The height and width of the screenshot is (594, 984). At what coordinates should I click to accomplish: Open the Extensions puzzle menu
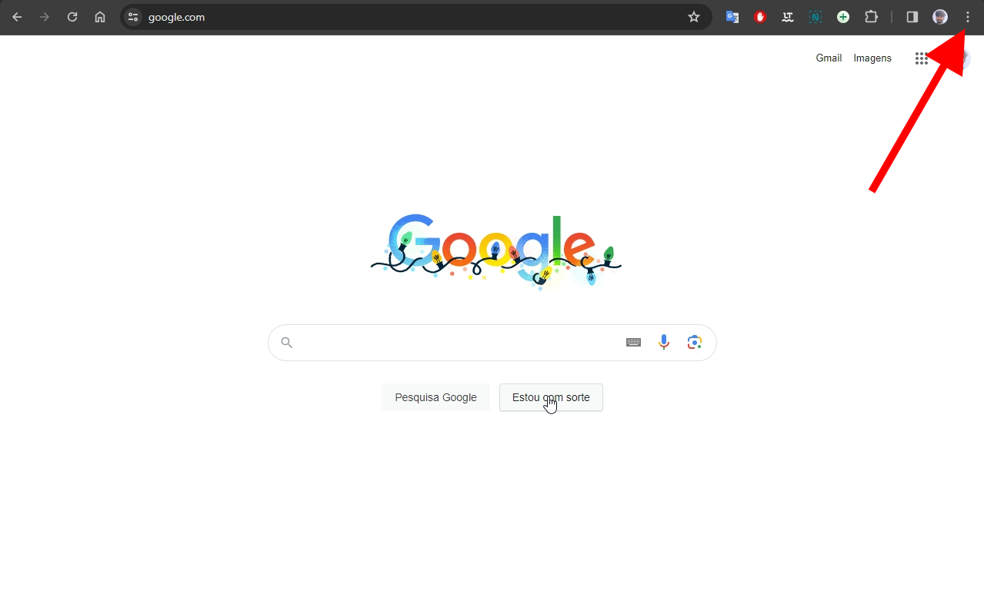click(x=871, y=17)
